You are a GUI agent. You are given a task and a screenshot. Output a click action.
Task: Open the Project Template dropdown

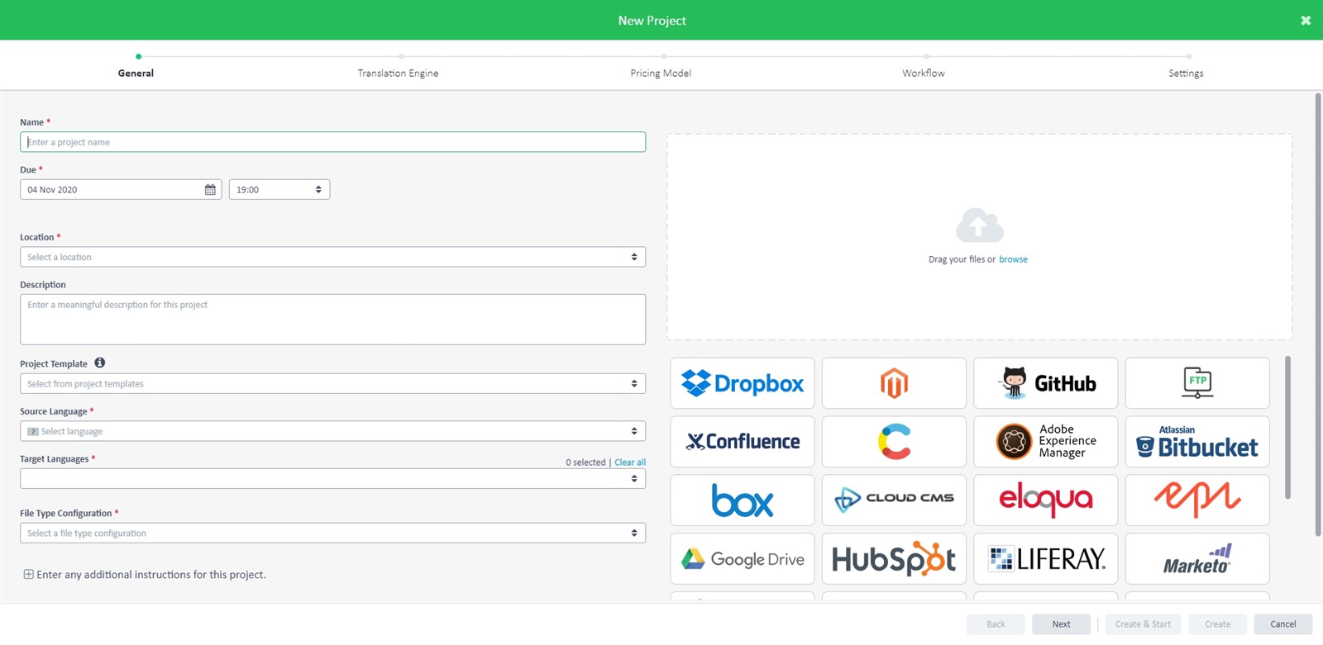coord(332,384)
